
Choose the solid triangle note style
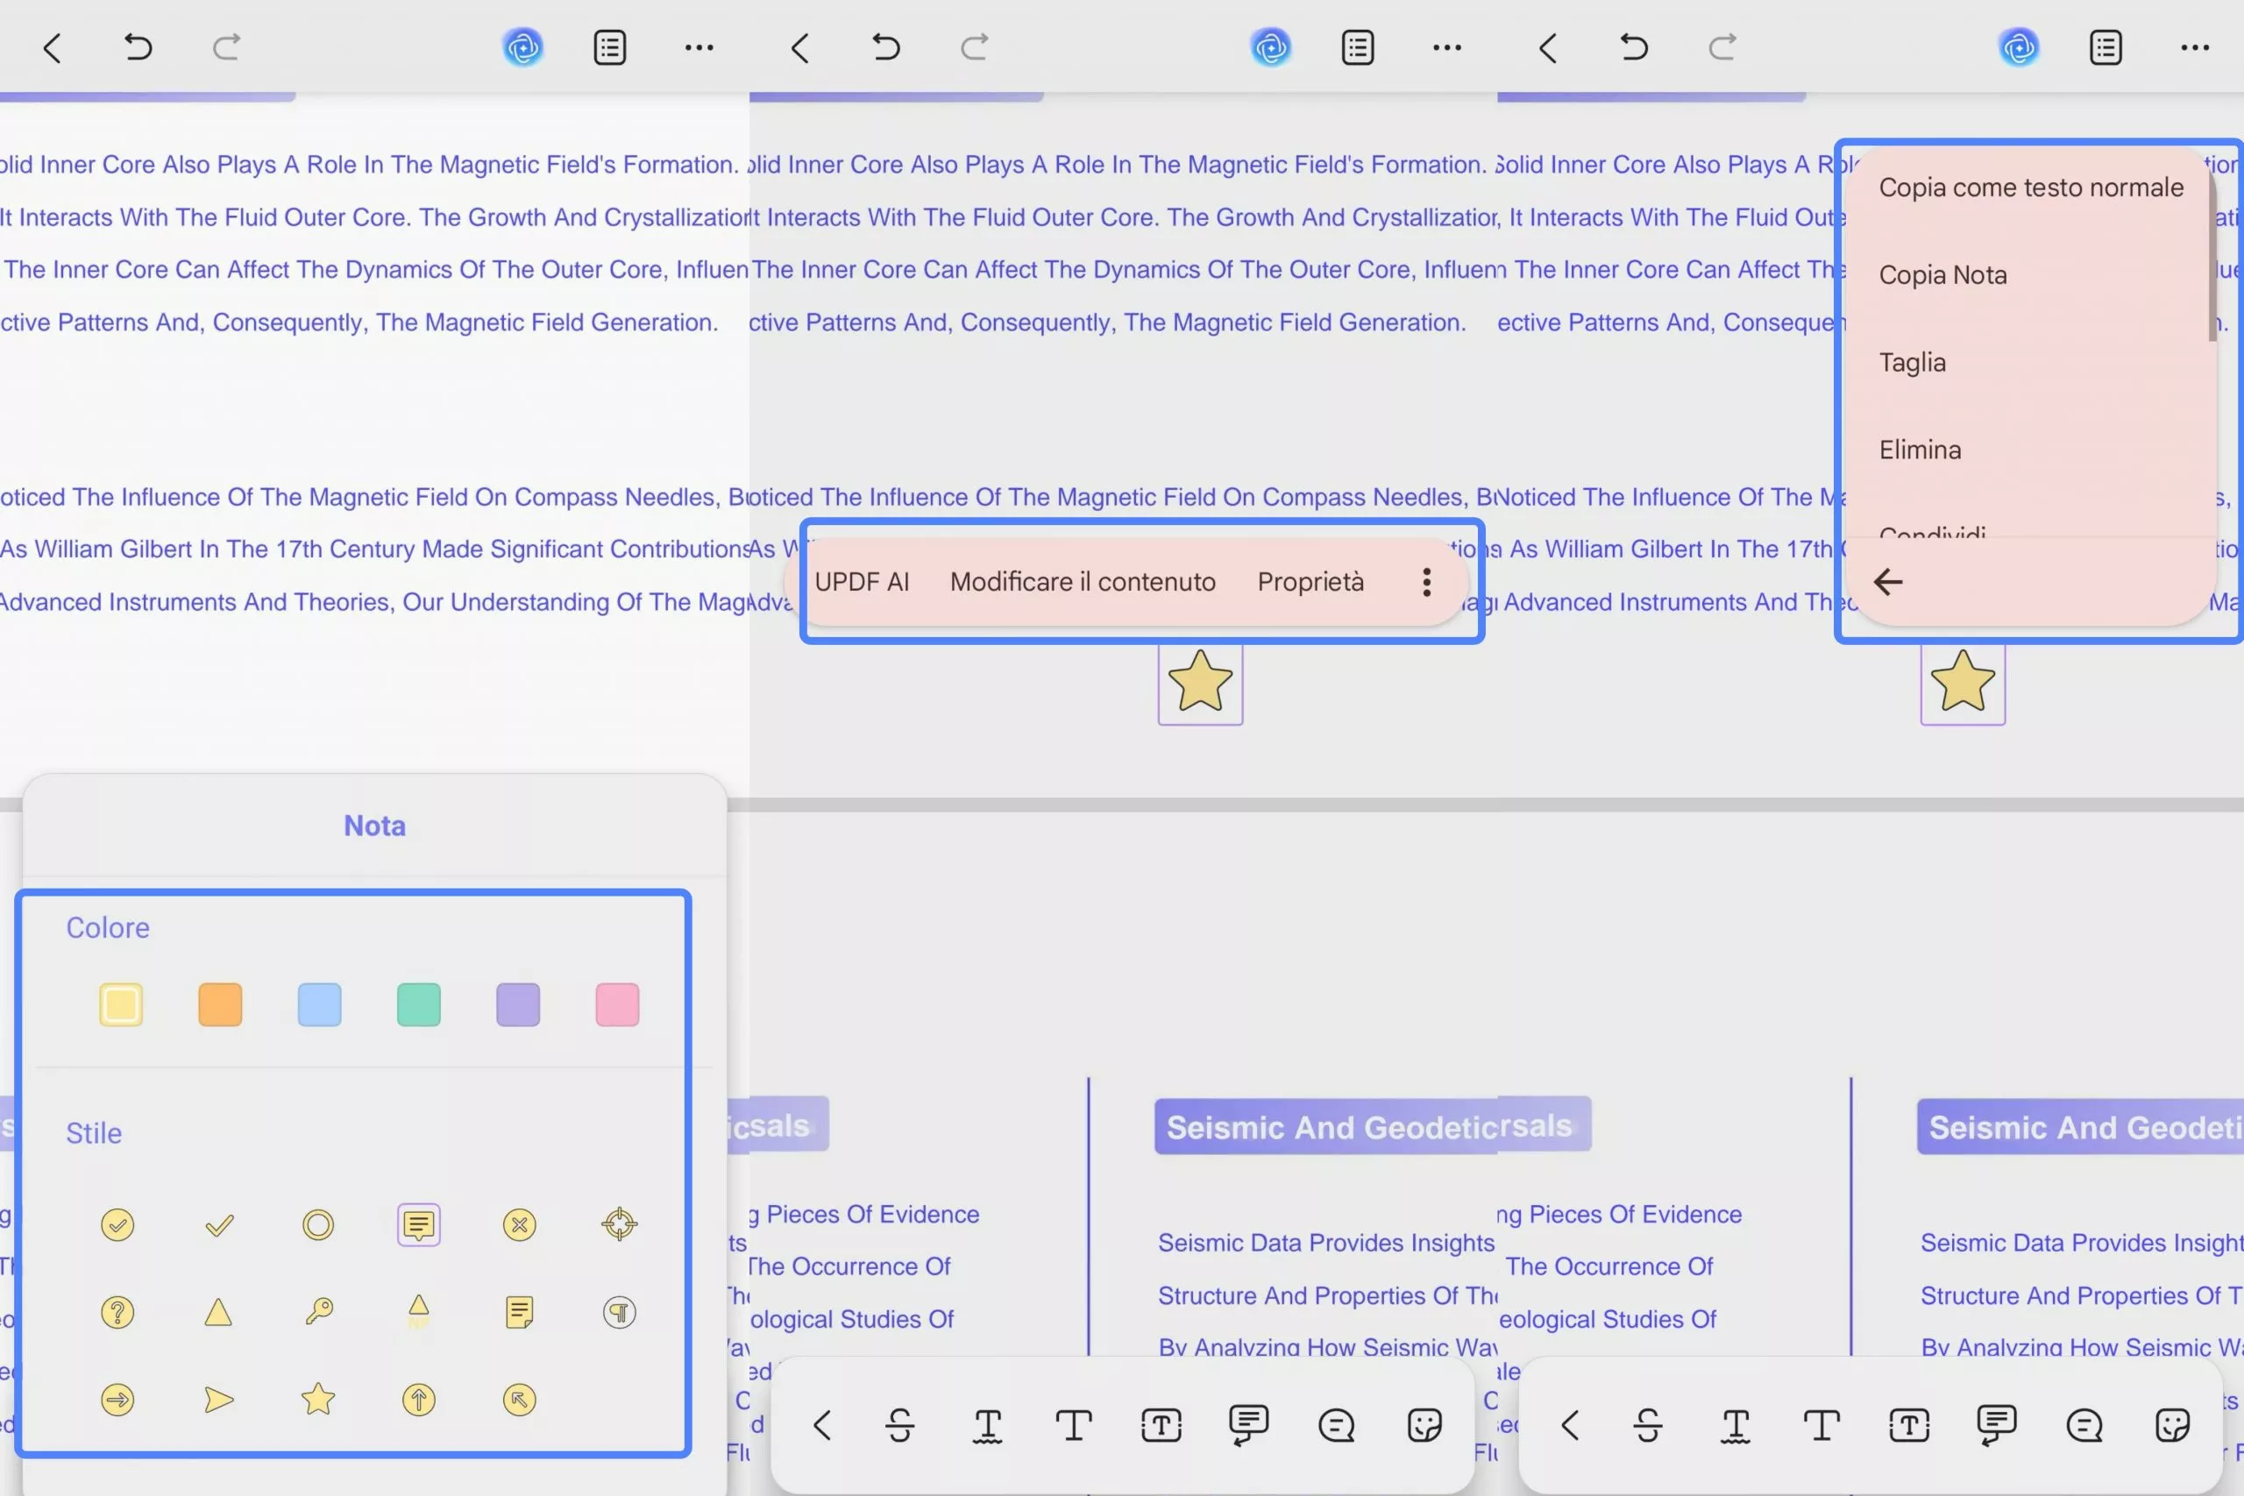[x=218, y=1312]
